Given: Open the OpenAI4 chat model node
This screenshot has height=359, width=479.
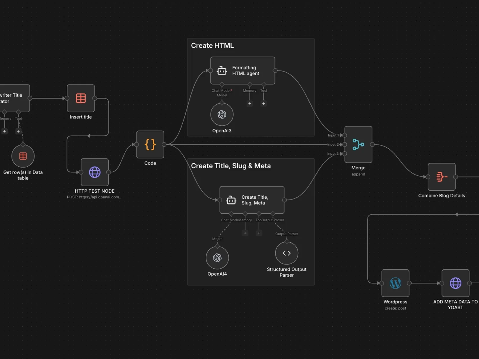Looking at the screenshot, I should coord(217,258).
